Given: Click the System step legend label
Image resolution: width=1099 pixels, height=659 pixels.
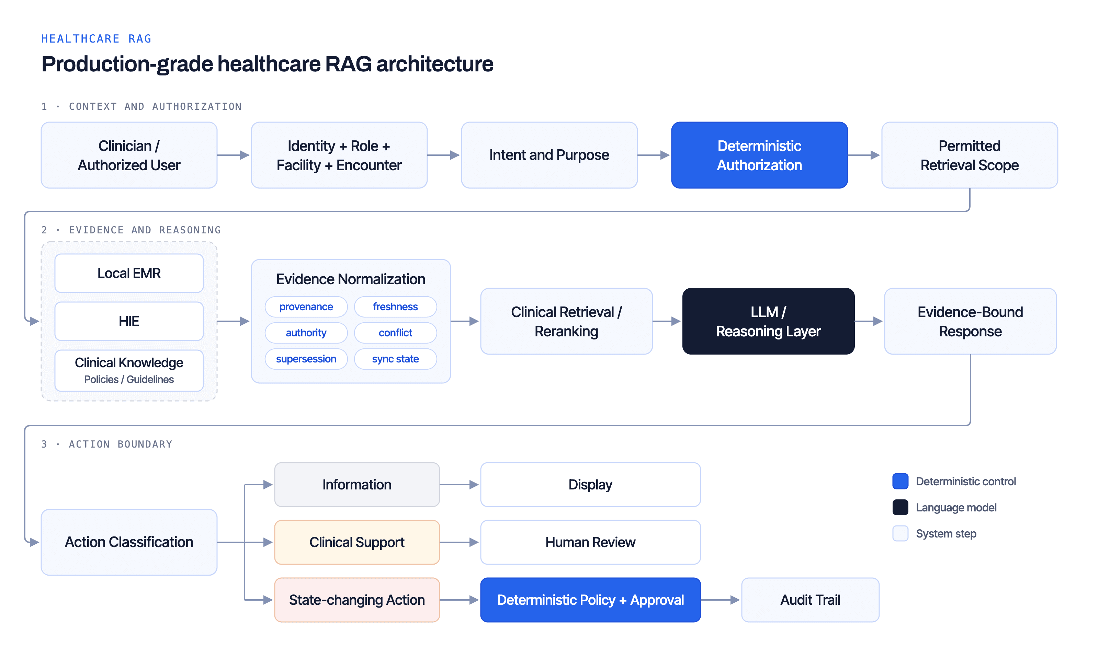Looking at the screenshot, I should pos(946,534).
